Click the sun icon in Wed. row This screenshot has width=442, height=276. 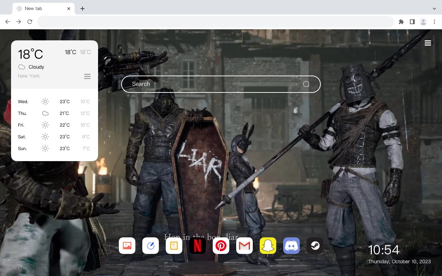(x=45, y=101)
